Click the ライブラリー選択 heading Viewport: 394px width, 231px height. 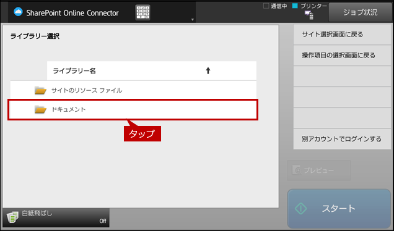(35, 36)
